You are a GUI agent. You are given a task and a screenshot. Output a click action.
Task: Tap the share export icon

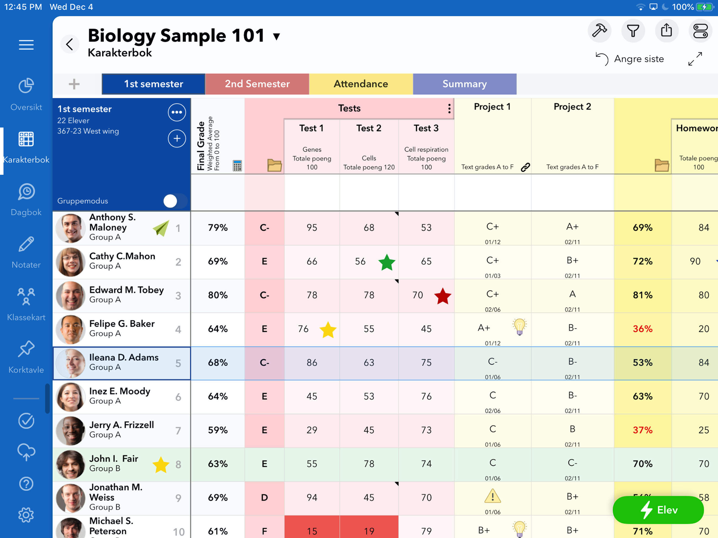point(666,31)
